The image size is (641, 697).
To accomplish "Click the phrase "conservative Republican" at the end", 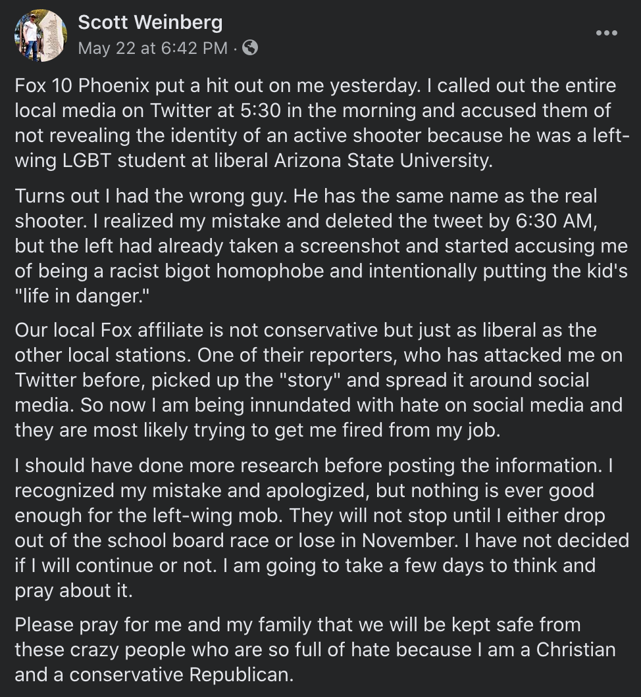I will [182, 675].
